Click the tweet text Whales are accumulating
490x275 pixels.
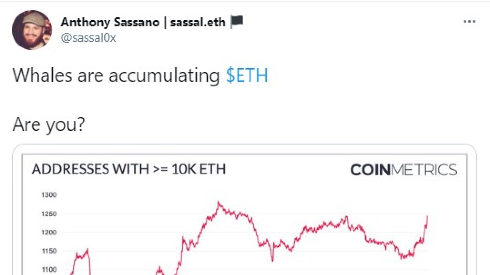(x=116, y=75)
